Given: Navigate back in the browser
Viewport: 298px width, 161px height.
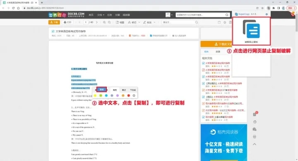Looking at the screenshot, I should pyautogui.click(x=3, y=8).
